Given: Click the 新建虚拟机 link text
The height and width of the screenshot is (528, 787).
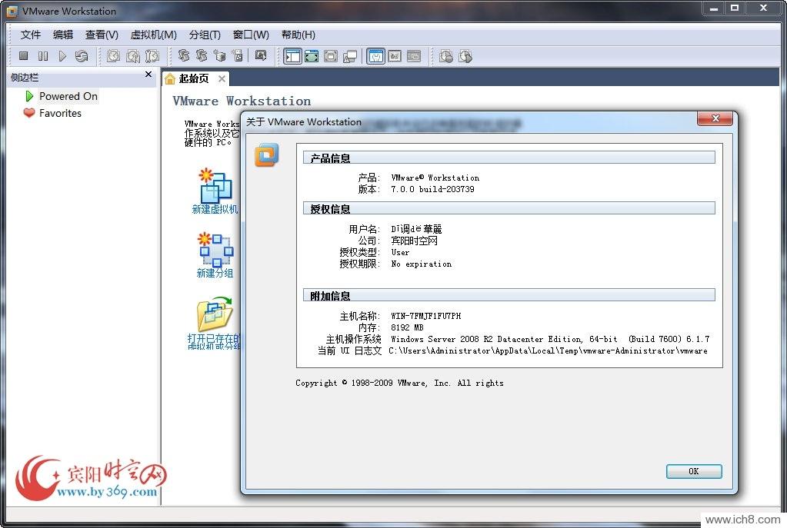Looking at the screenshot, I should [x=215, y=209].
